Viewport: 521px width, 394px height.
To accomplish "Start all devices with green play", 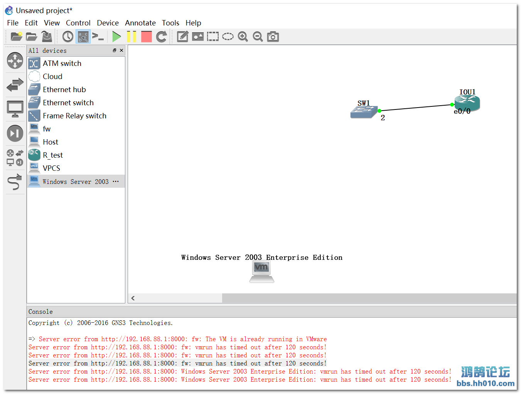I will coord(116,37).
